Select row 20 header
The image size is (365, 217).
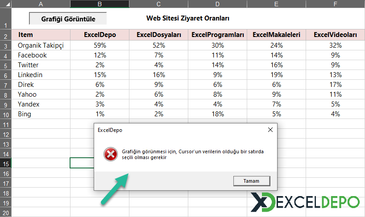(6, 213)
